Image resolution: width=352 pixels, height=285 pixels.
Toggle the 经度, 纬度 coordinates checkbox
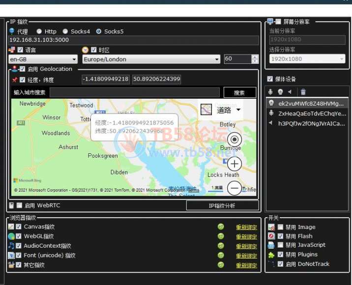(x=22, y=80)
